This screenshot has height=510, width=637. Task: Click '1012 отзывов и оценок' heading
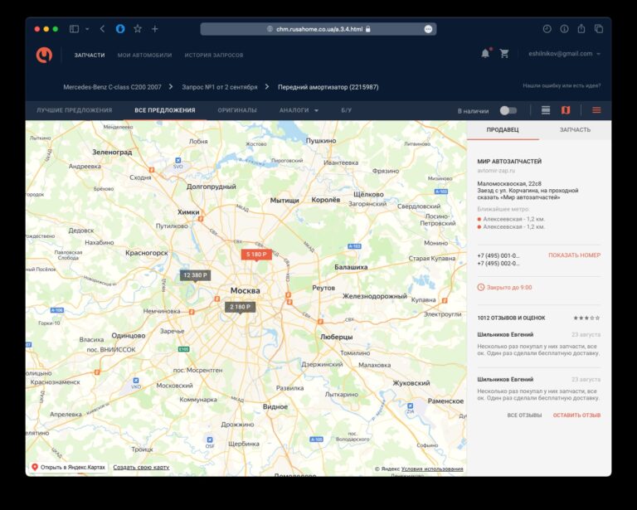point(511,318)
